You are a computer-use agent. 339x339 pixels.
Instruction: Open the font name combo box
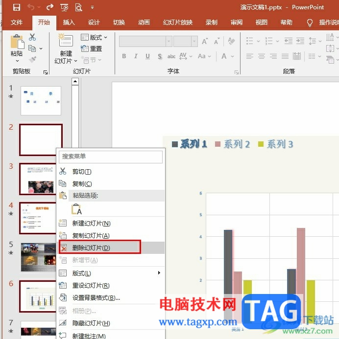click(145, 41)
